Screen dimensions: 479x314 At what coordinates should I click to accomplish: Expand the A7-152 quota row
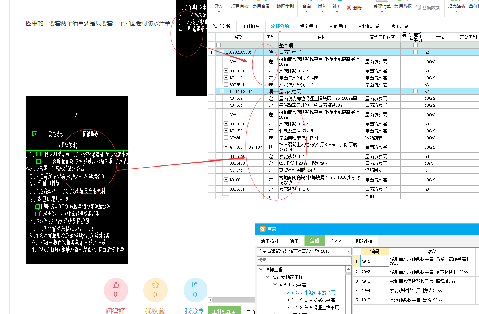(226, 131)
